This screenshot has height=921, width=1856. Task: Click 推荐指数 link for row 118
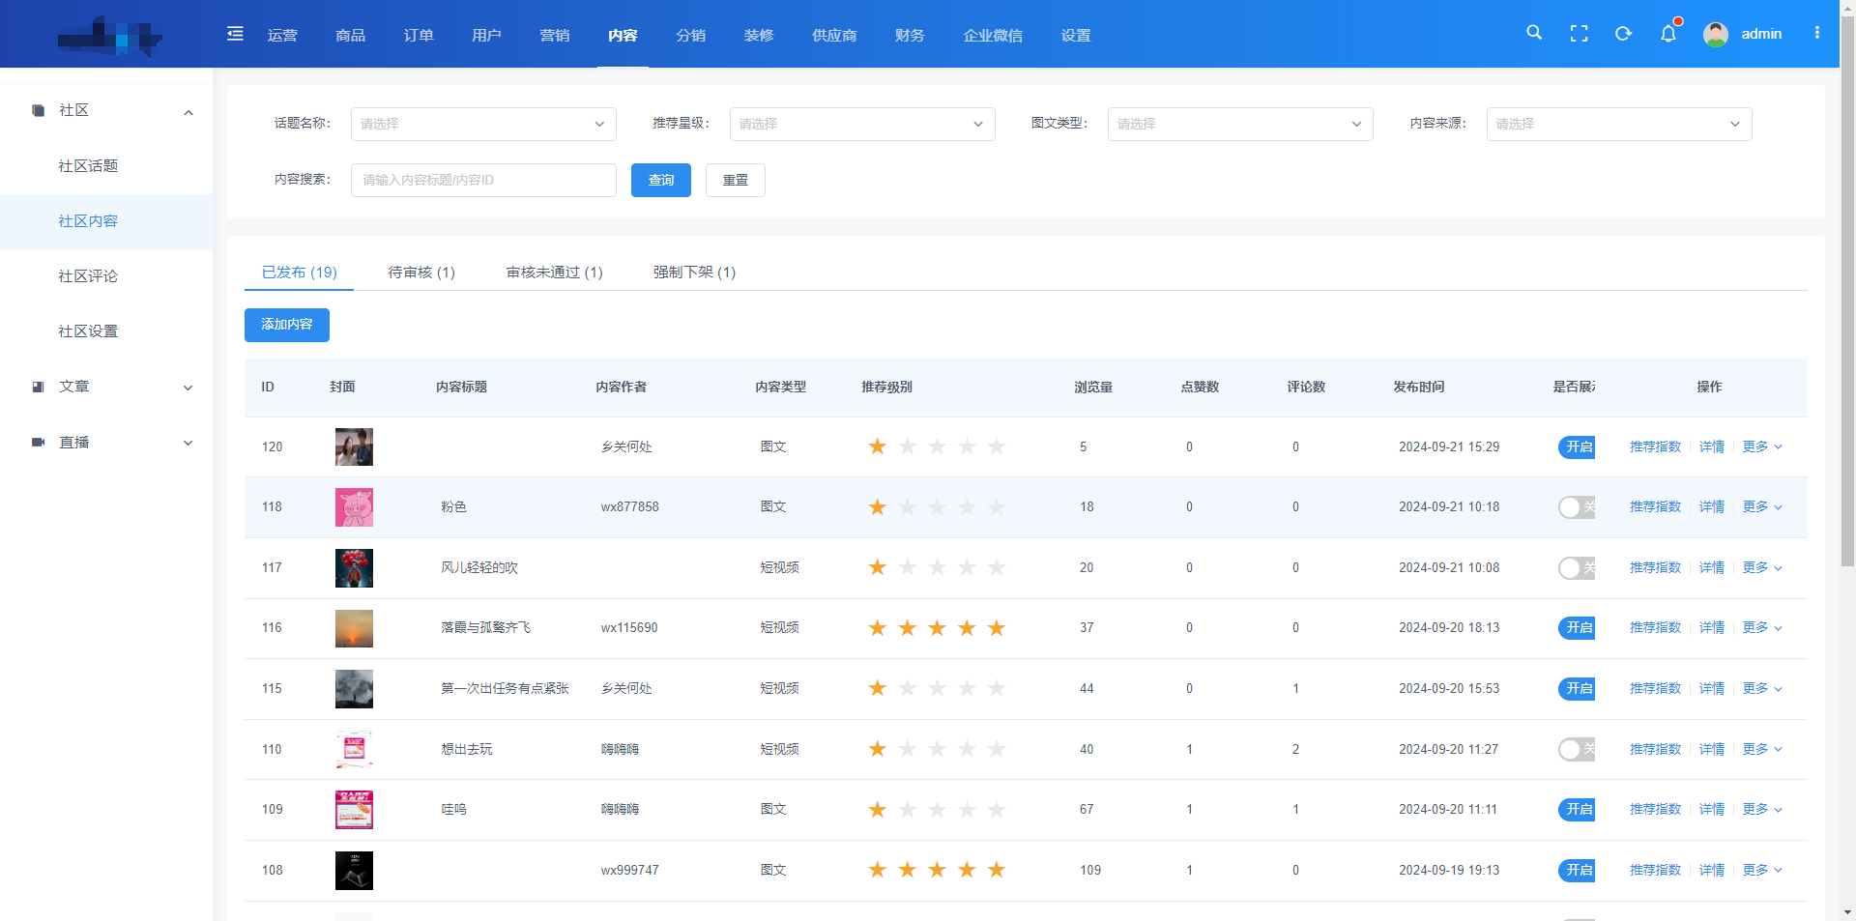pyautogui.click(x=1655, y=507)
